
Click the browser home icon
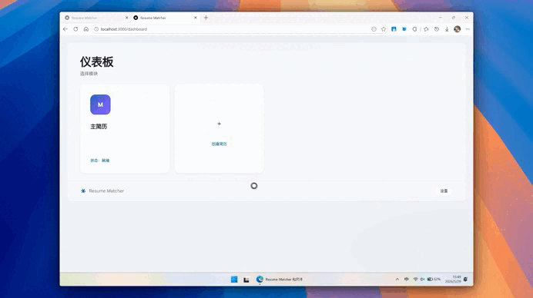tap(86, 29)
